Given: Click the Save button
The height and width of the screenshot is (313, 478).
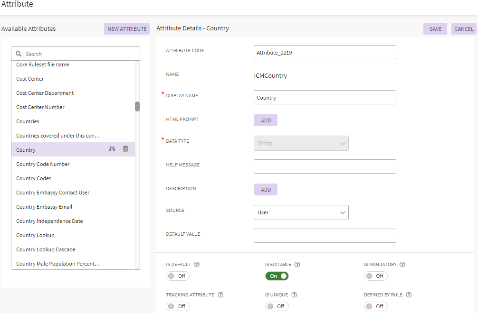Looking at the screenshot, I should click(435, 29).
